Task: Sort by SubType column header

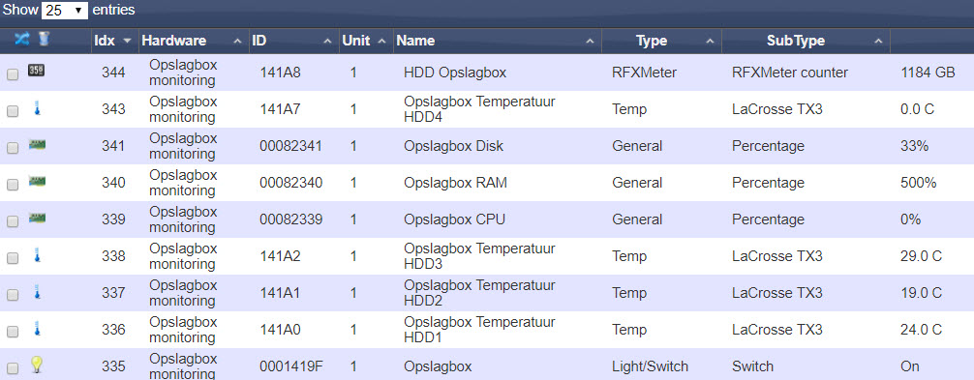Action: pos(806,41)
